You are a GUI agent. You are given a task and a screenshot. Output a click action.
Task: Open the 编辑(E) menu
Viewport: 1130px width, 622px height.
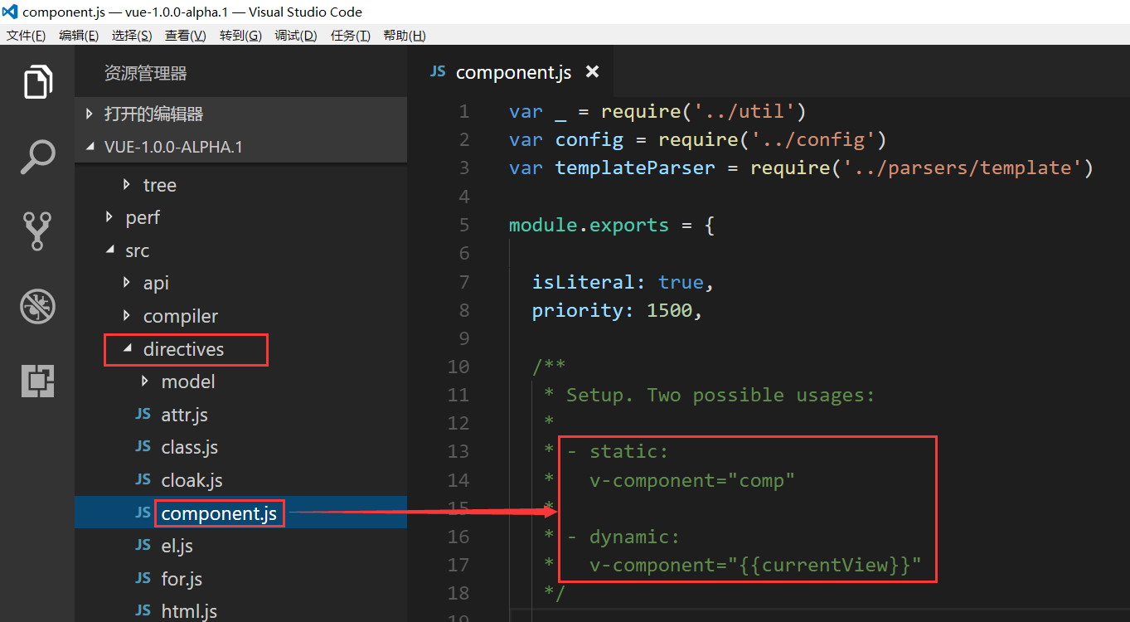(79, 36)
